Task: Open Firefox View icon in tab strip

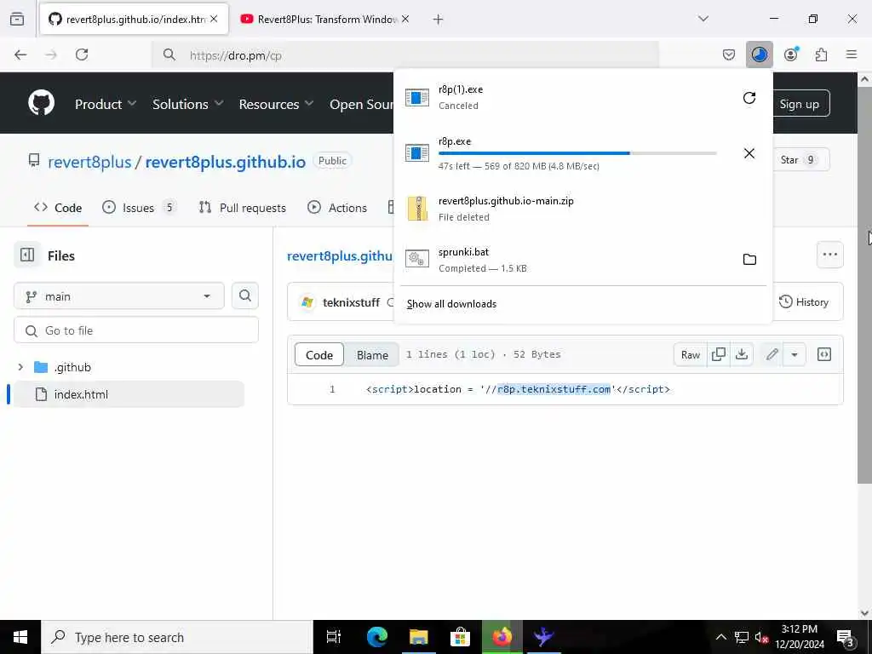Action: (x=17, y=19)
